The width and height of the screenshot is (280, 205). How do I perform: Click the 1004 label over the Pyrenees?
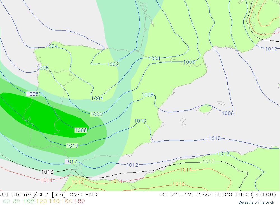click(x=155, y=58)
